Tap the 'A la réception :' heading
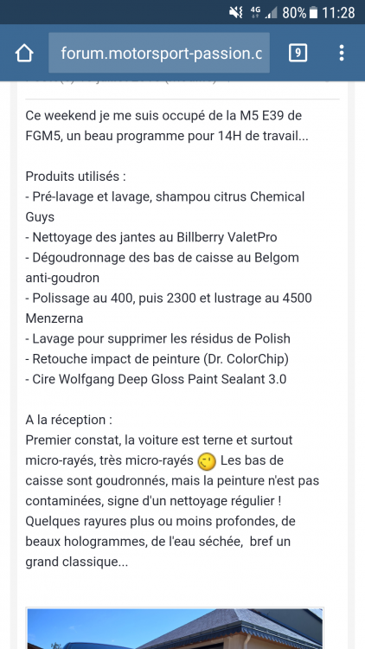365x649 pixels. point(68,420)
